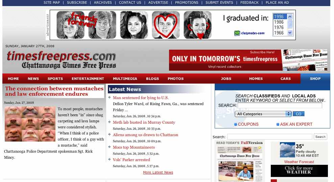Click GO button in classifieds search
The image size is (334, 182).
tap(299, 114)
